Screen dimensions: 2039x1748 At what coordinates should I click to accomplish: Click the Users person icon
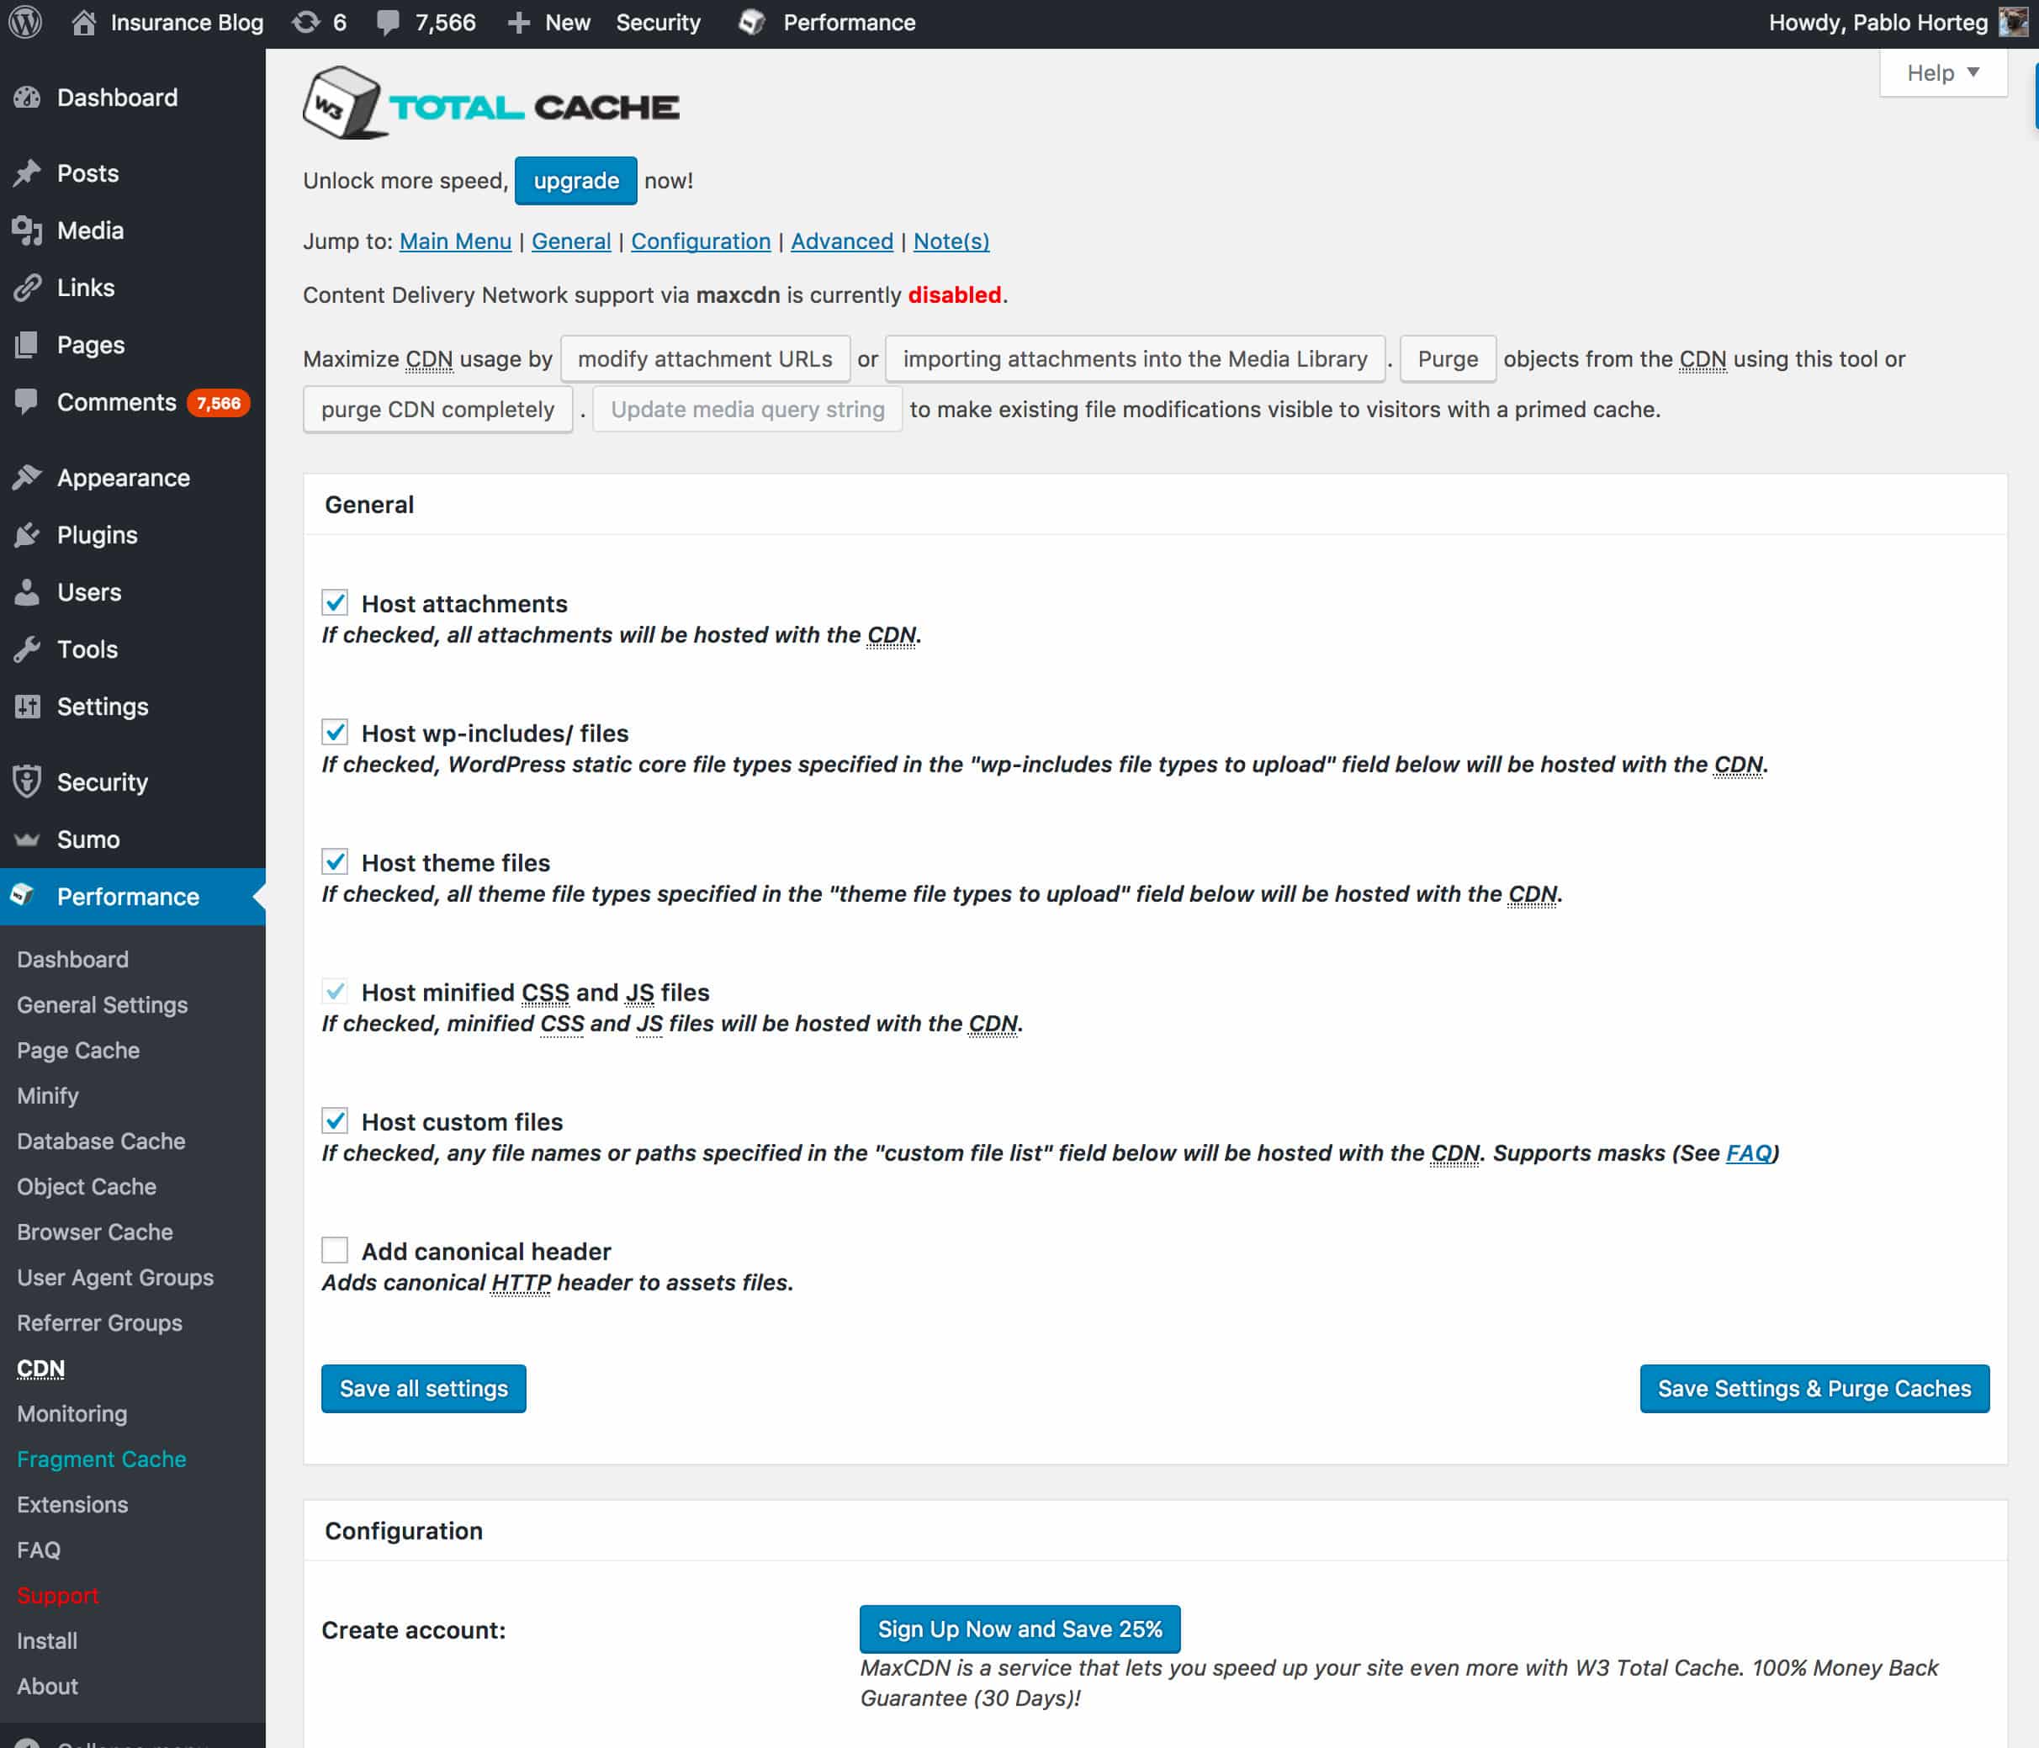[x=28, y=591]
